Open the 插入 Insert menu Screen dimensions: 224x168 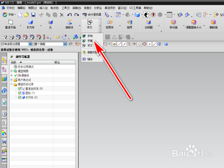(x=43, y=8)
